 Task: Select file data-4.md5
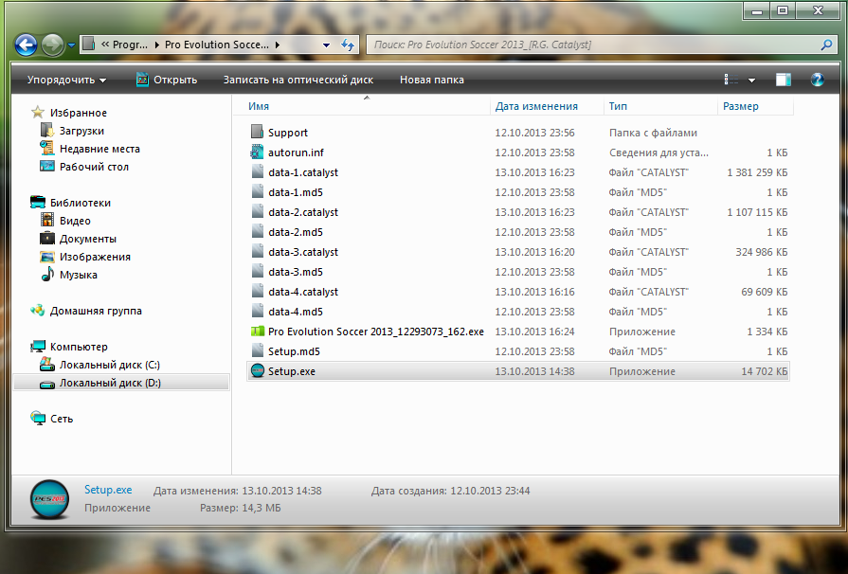pos(296,312)
